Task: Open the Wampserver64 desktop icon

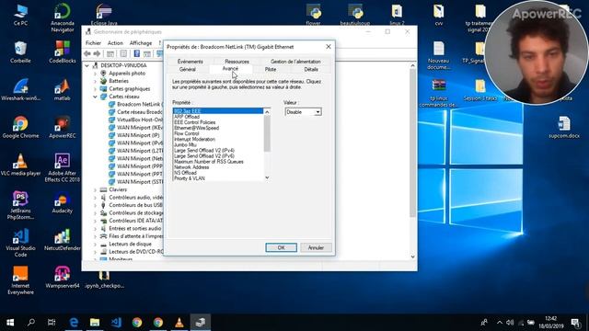Action: [x=62, y=278]
